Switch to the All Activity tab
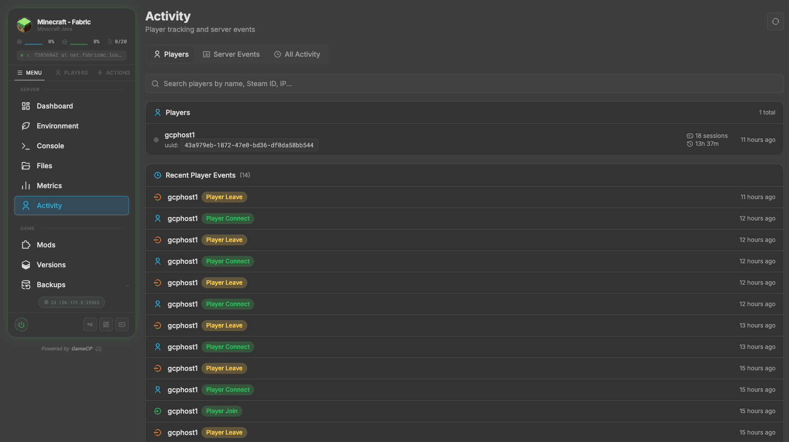 tap(297, 54)
